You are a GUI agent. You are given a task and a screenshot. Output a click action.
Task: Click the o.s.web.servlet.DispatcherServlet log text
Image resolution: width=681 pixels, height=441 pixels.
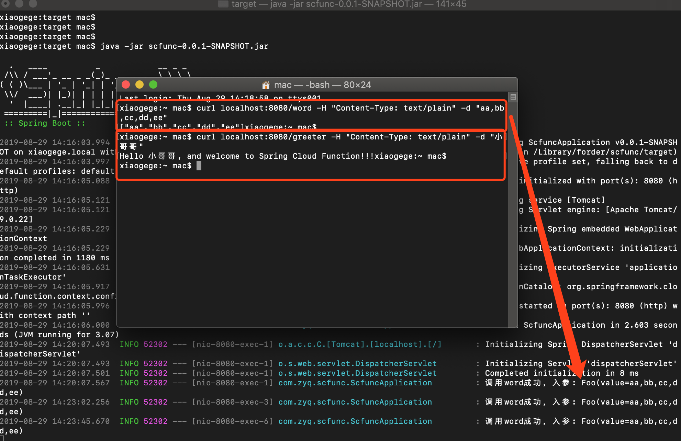pyautogui.click(x=357, y=363)
